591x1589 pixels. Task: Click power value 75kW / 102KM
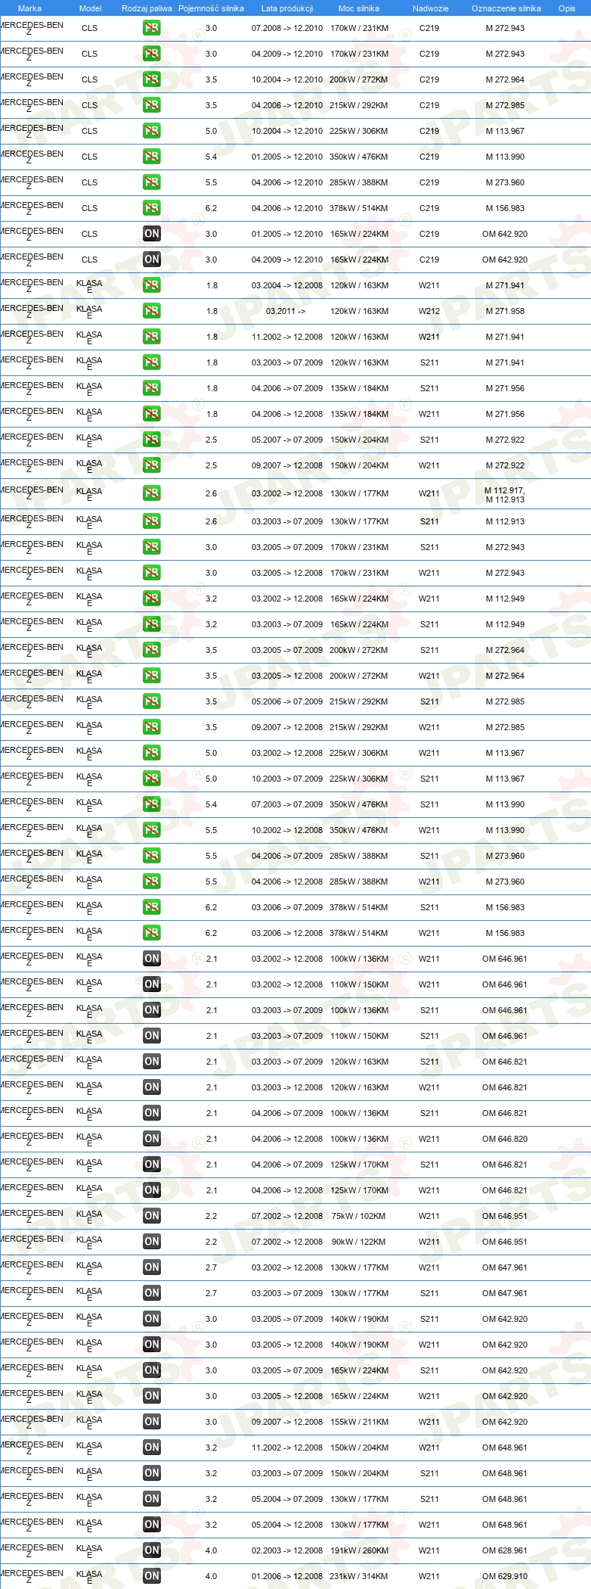[x=359, y=1216]
